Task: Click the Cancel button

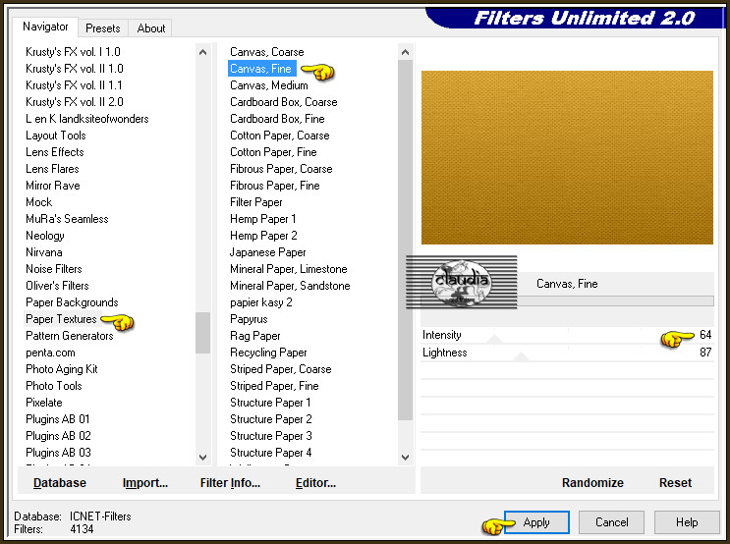Action: click(611, 522)
